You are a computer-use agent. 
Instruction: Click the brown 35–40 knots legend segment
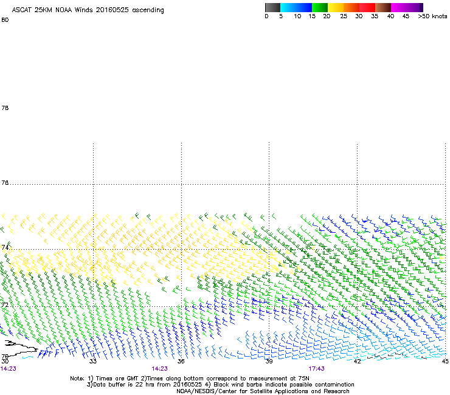pos(383,7)
